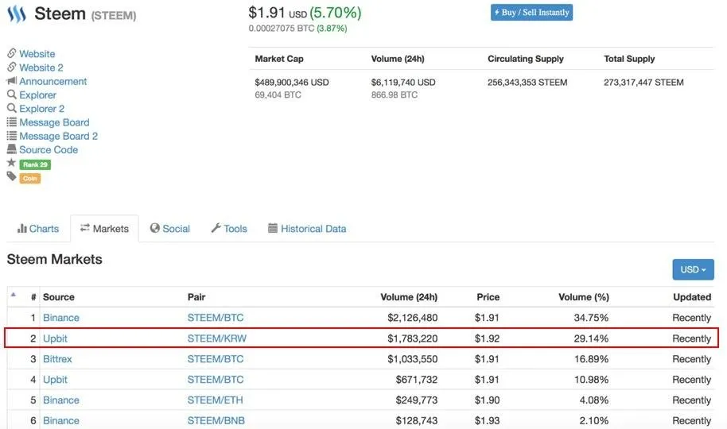Click the megaphone icon beside Announcement
This screenshot has width=727, height=429.
12,80
